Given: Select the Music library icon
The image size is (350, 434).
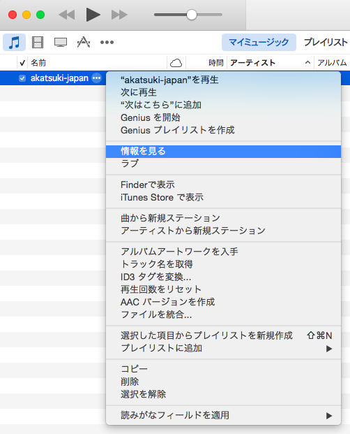Looking at the screenshot, I should [15, 43].
